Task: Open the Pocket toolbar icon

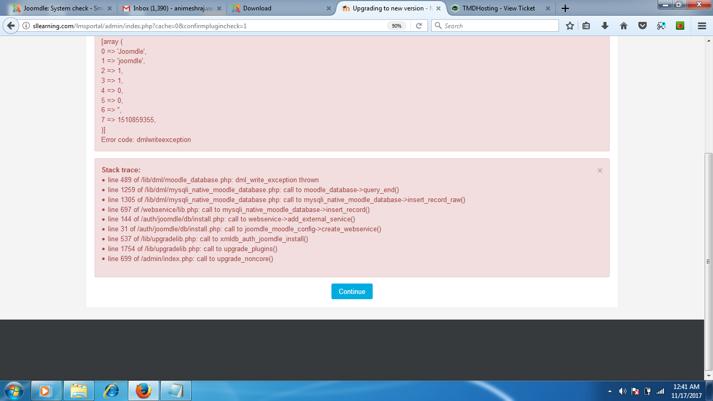Action: tap(643, 26)
